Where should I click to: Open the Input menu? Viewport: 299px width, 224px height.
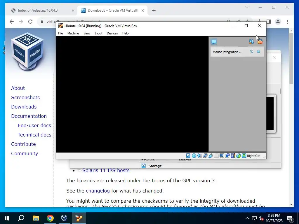click(98, 33)
